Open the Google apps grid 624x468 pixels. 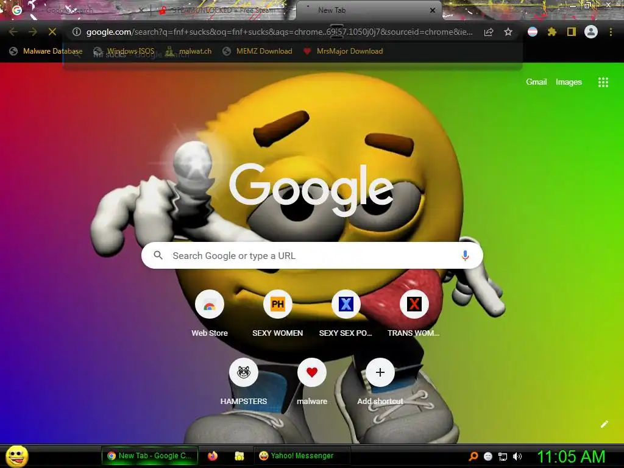point(603,82)
